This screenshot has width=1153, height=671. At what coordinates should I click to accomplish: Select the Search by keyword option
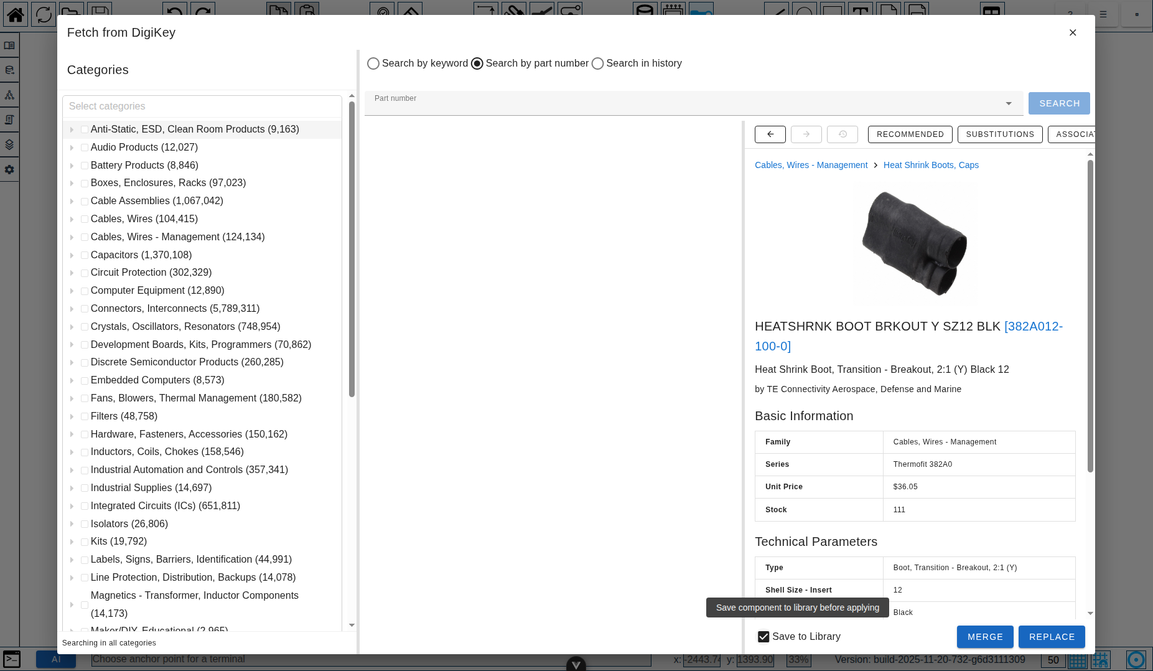point(373,63)
